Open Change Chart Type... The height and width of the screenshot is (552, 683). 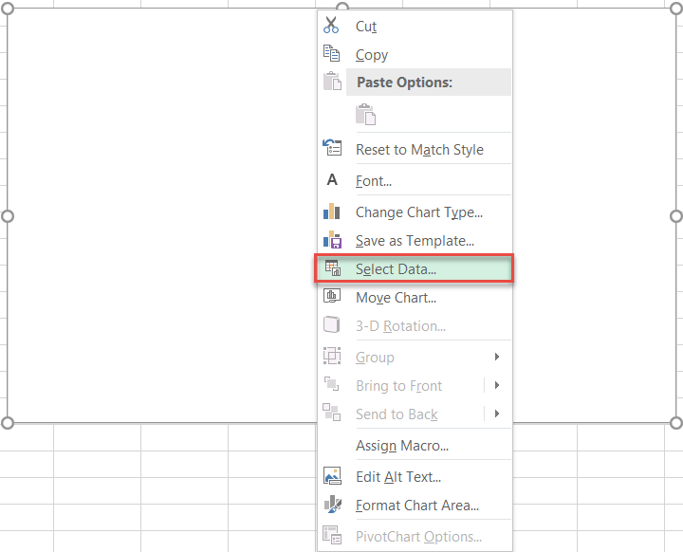click(415, 212)
